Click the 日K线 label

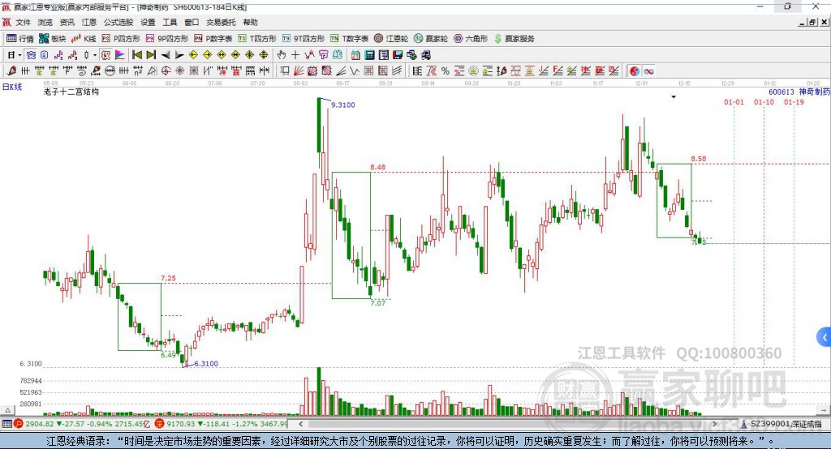[12, 87]
